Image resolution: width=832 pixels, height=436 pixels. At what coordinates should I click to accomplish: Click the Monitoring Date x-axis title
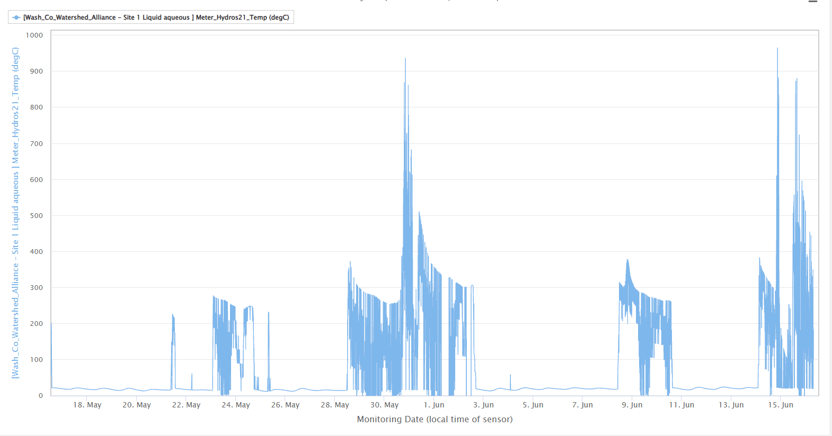click(435, 419)
